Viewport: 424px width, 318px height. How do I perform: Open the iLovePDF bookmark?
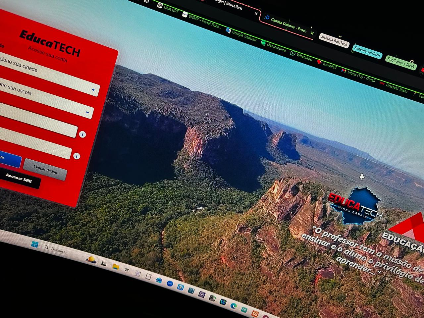[x=327, y=65]
